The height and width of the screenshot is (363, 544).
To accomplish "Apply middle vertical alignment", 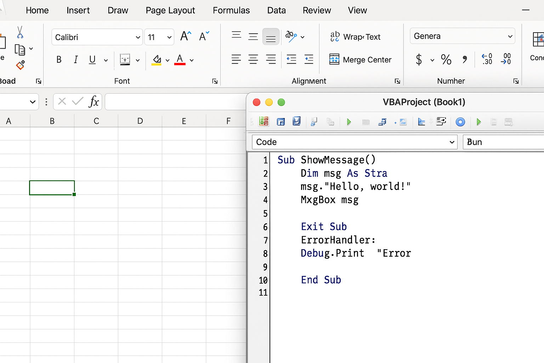I will point(253,37).
